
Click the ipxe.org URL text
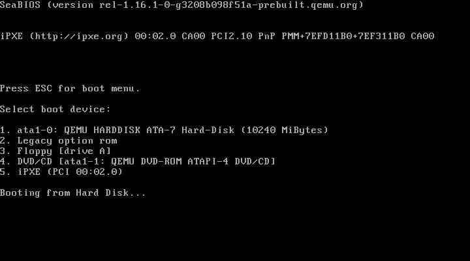coord(79,37)
